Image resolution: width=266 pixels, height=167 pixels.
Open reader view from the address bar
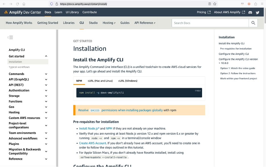(209, 4)
